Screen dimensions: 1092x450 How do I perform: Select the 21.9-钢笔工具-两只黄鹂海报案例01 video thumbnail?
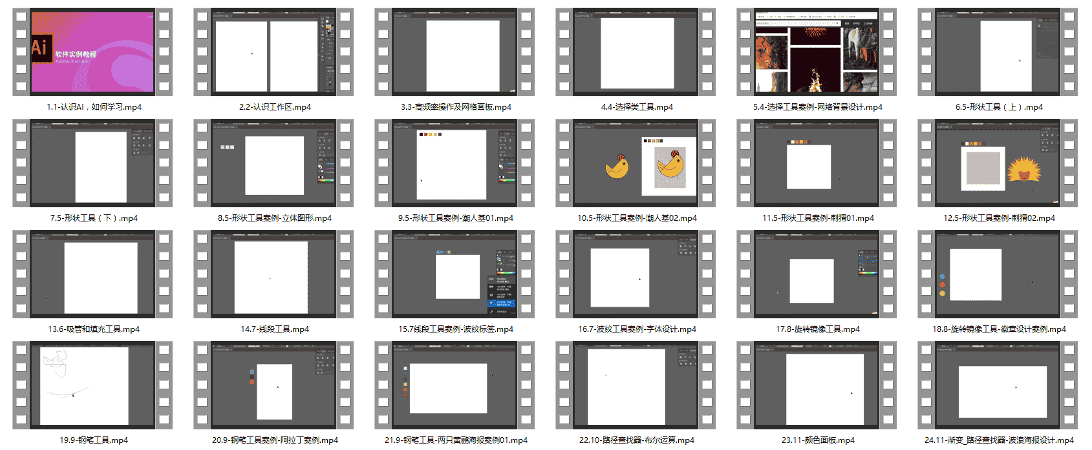pyautogui.click(x=455, y=385)
